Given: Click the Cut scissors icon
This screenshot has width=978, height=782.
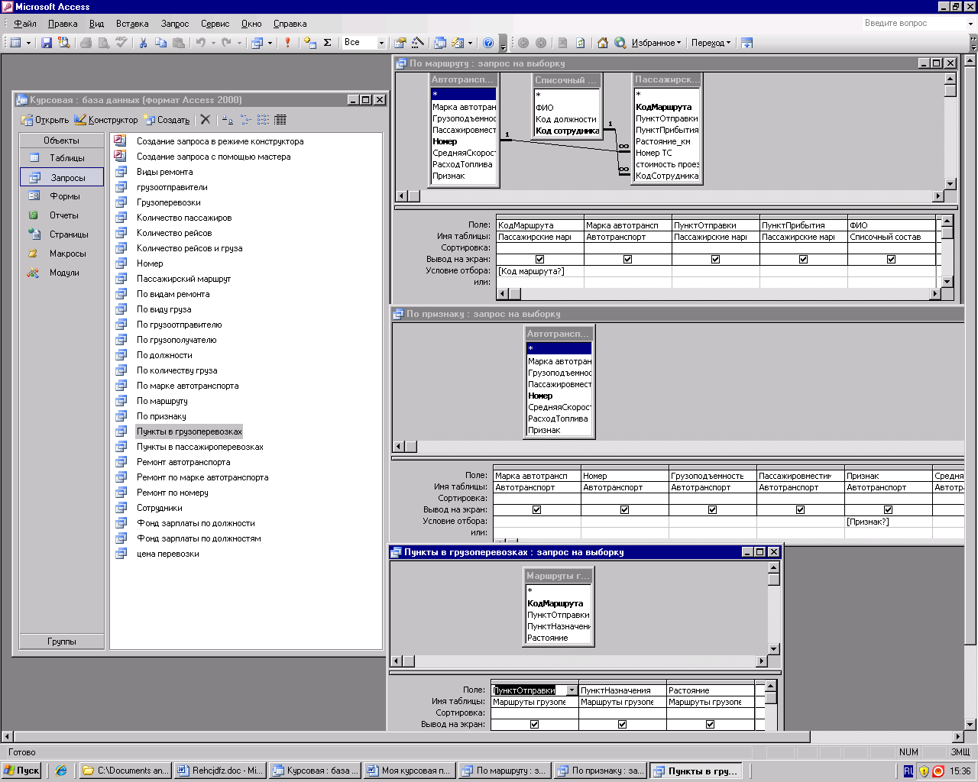Looking at the screenshot, I should click(x=143, y=43).
